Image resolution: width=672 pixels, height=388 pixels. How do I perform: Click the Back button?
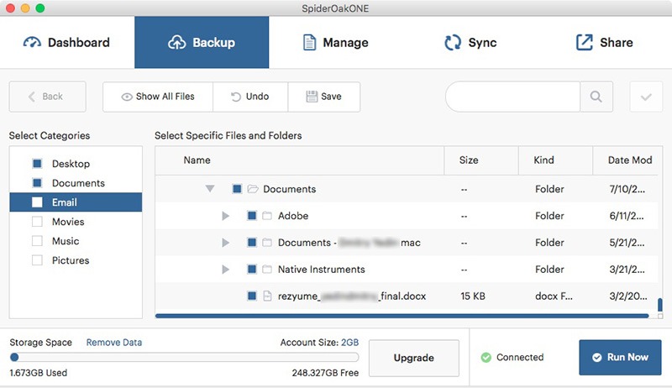[x=48, y=97]
